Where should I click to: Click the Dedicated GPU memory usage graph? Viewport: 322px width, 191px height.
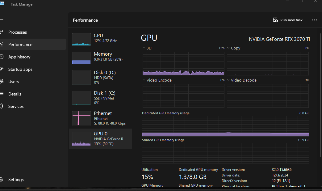(225, 126)
